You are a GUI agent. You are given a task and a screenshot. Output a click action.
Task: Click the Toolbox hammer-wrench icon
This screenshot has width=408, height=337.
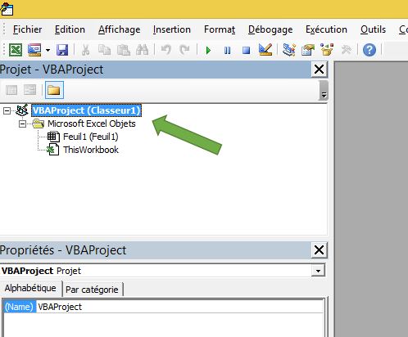tap(347, 50)
